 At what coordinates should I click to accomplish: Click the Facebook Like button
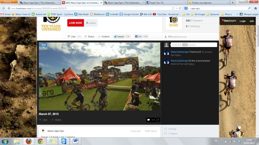coord(138,36)
